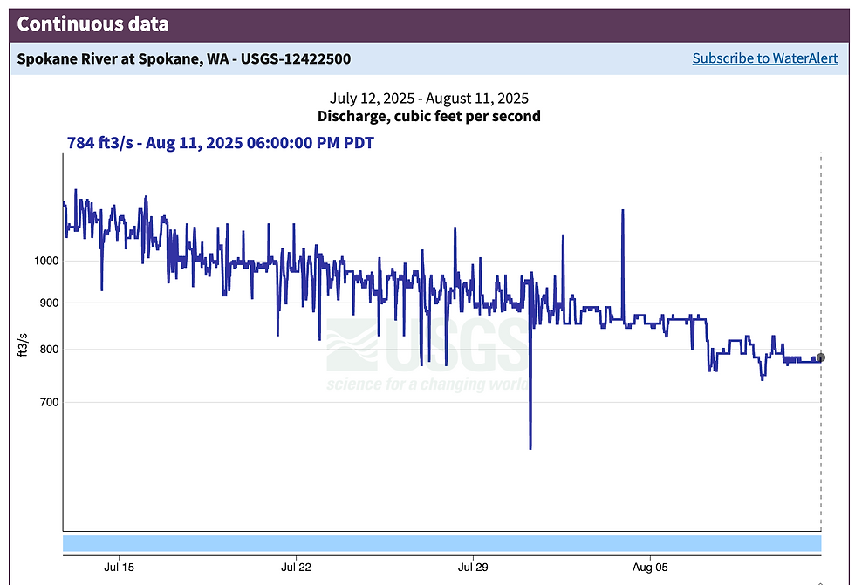Click the 900 y-axis tick label
Image resolution: width=855 pixels, height=585 pixels.
49,303
